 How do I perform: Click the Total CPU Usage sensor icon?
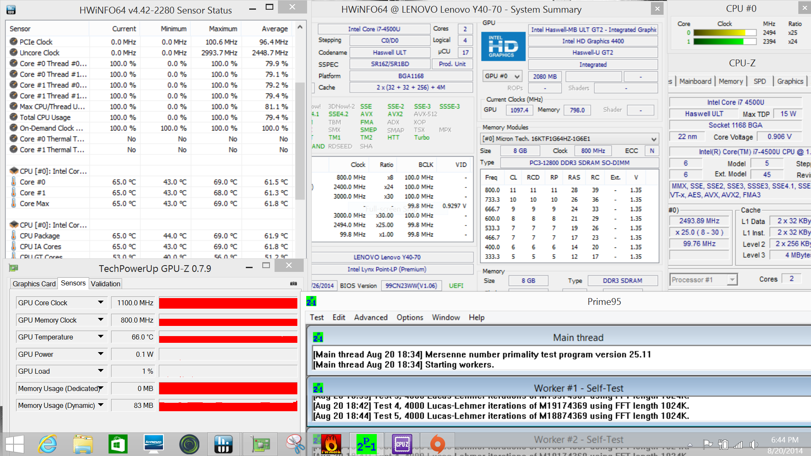(14, 117)
